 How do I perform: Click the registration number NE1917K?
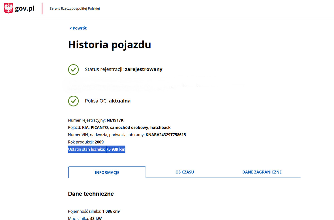tap(115, 120)
